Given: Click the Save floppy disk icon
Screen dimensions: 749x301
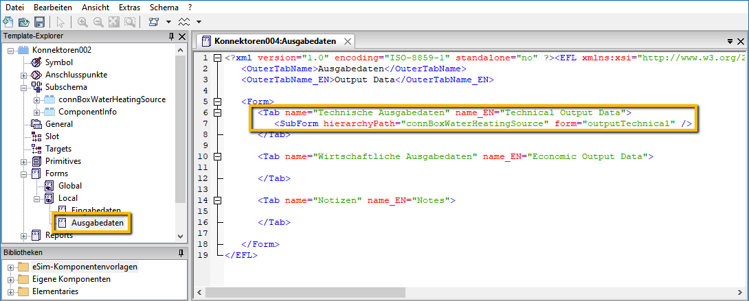Looking at the screenshot, I should tap(40, 21).
